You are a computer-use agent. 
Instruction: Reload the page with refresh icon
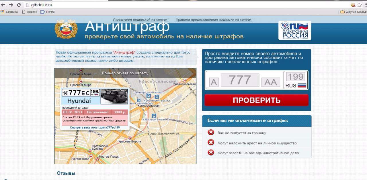(x=19, y=5)
